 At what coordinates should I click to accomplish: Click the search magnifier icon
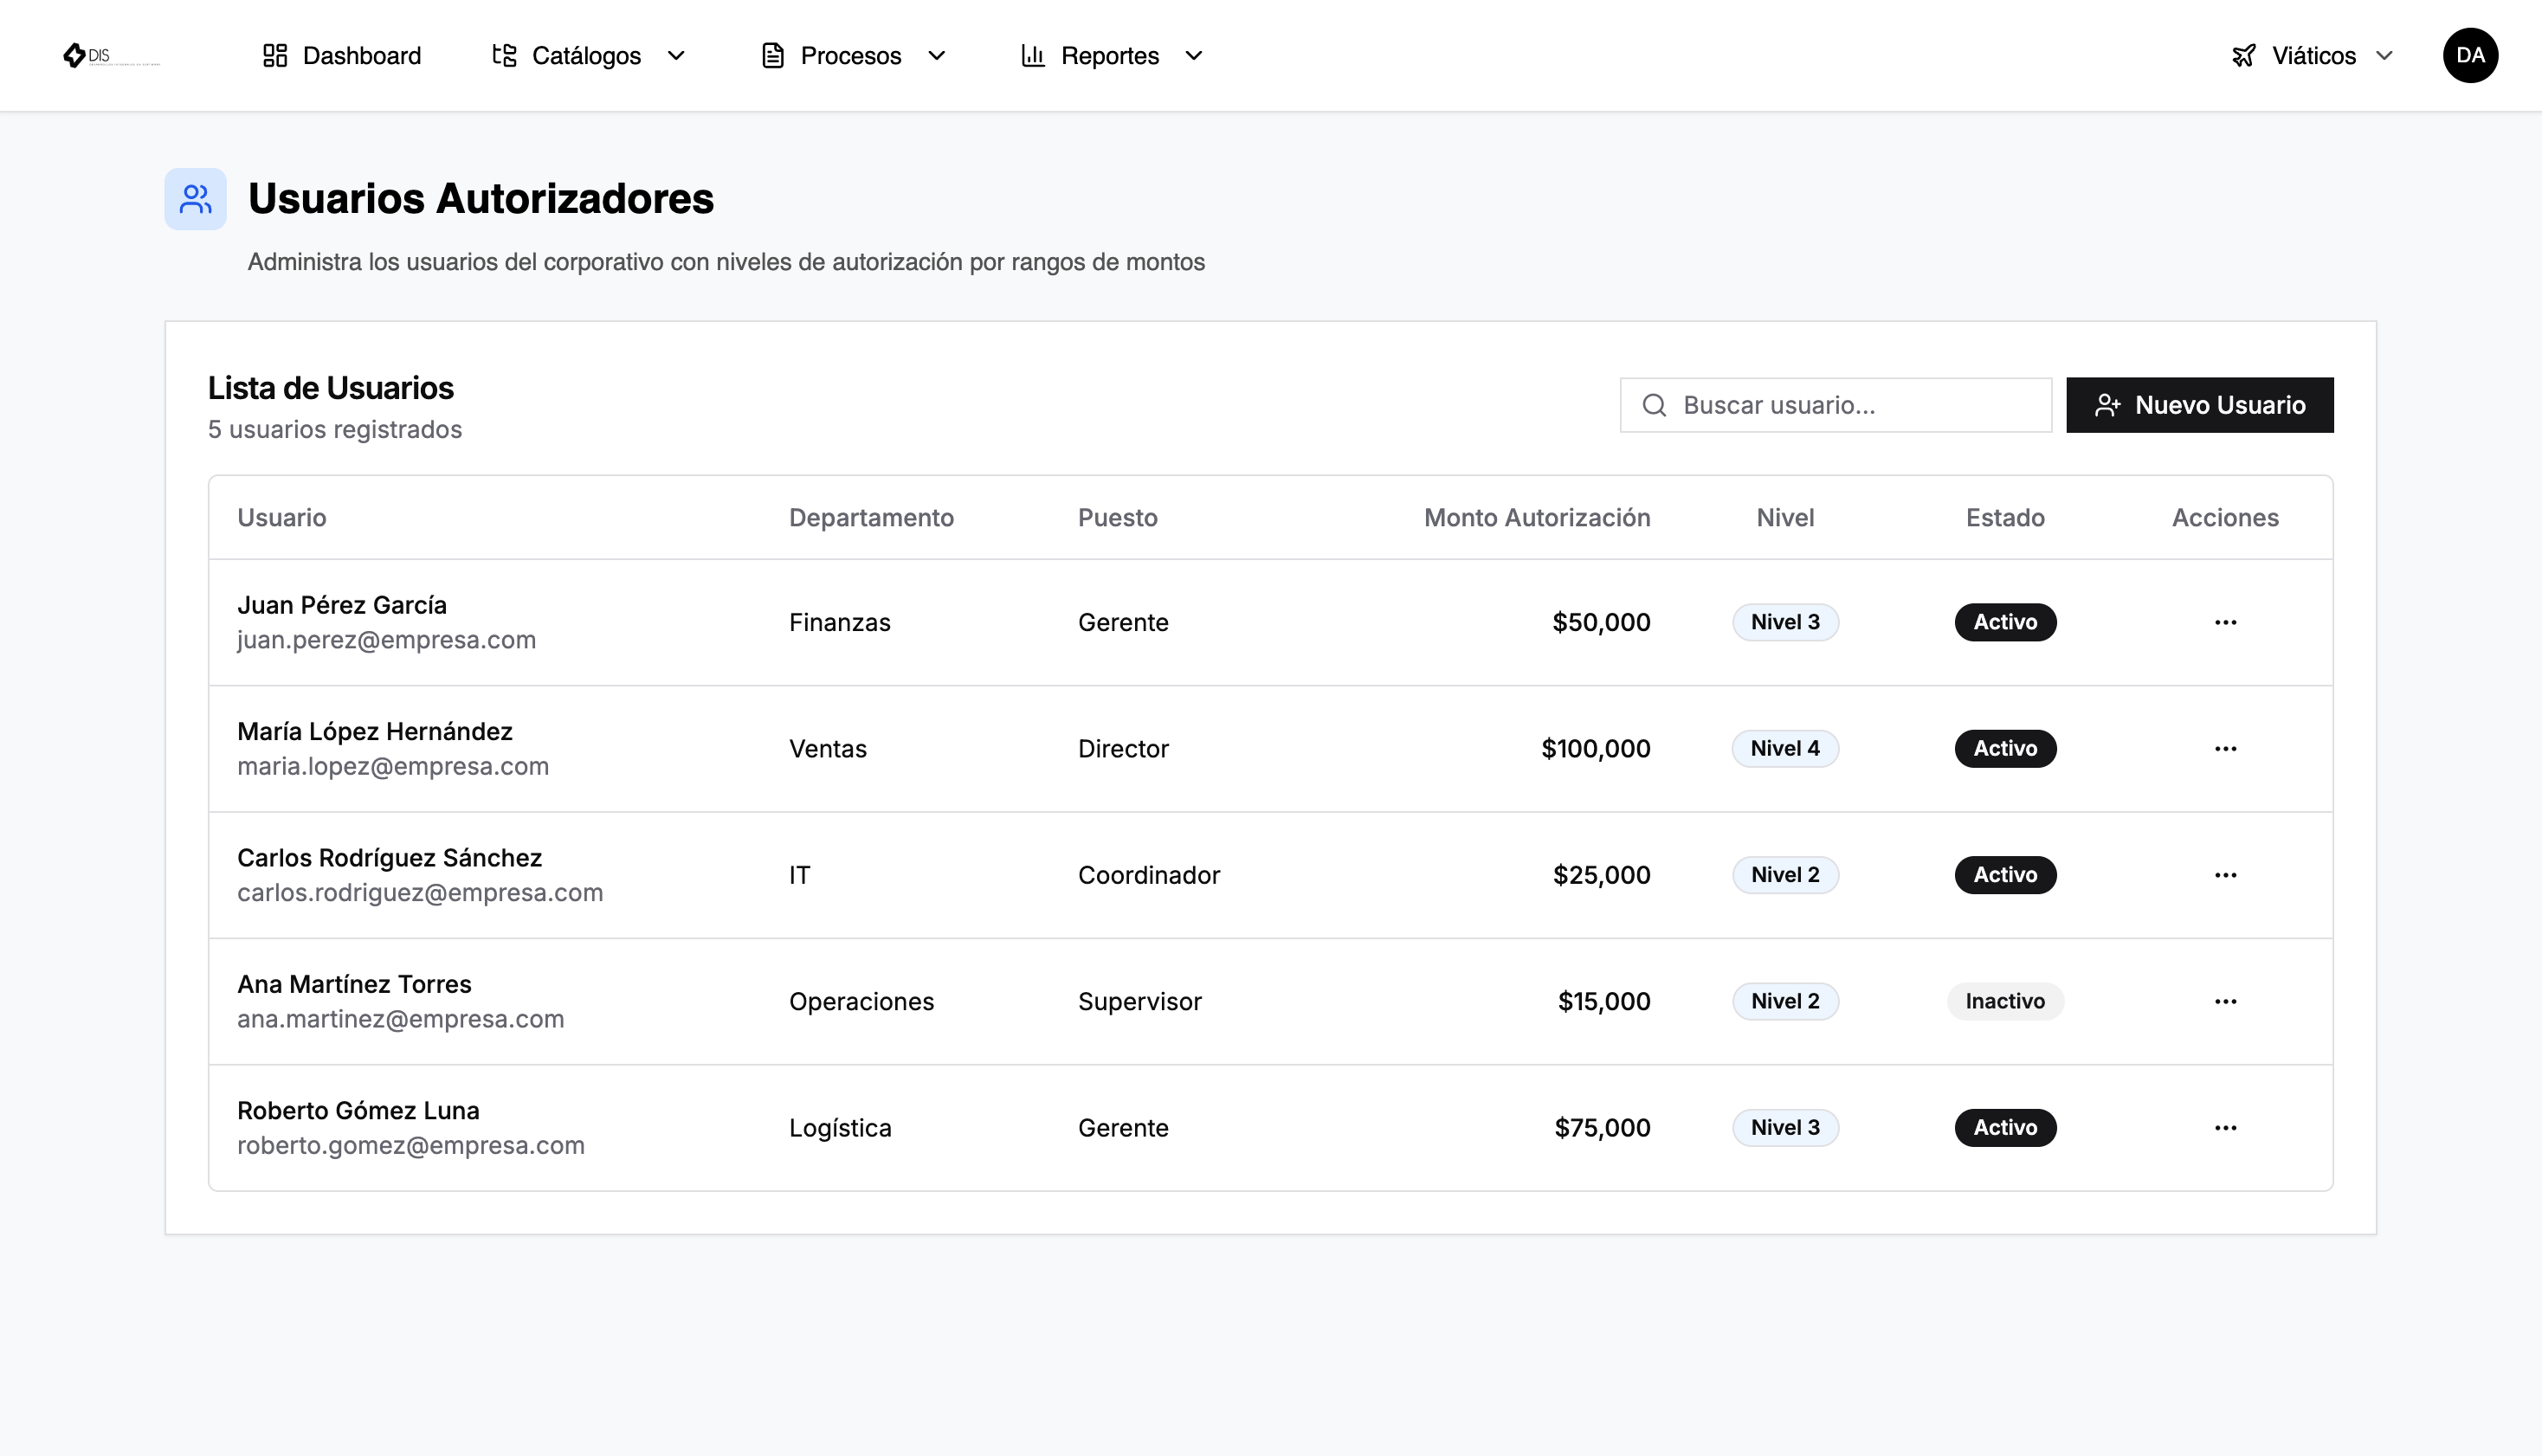tap(1654, 405)
